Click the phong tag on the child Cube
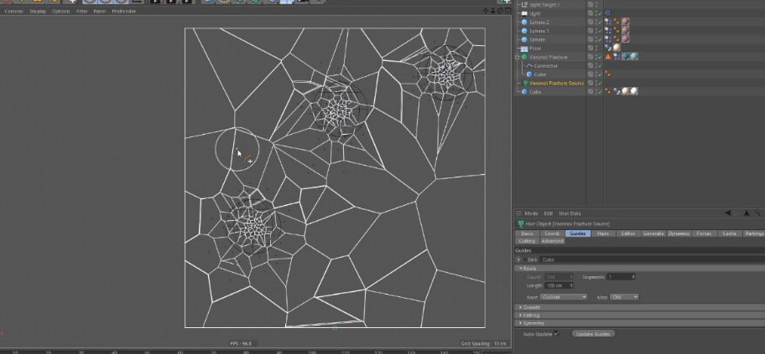Viewport: 765px width, 354px height. click(608, 74)
